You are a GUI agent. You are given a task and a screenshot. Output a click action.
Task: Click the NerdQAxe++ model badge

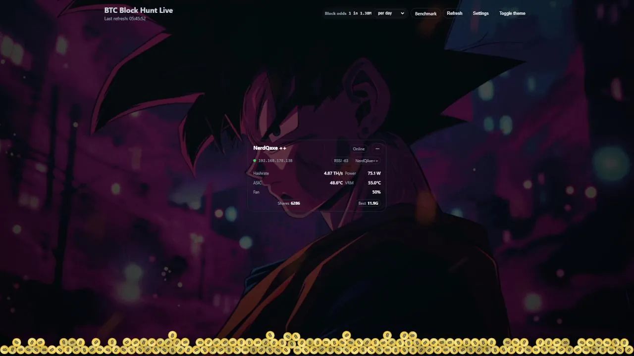click(x=367, y=161)
